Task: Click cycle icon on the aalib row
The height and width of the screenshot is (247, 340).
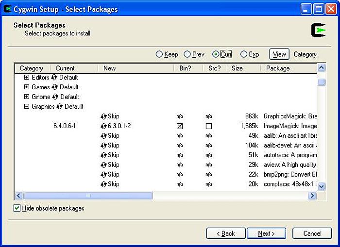Action: click(x=103, y=136)
